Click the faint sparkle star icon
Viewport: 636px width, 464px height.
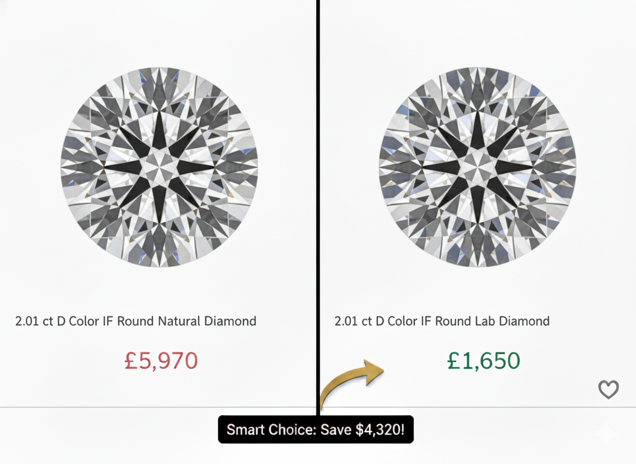(x=604, y=434)
